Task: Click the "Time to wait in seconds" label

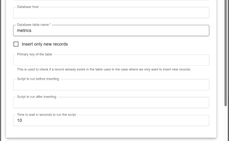Action: pos(46,115)
